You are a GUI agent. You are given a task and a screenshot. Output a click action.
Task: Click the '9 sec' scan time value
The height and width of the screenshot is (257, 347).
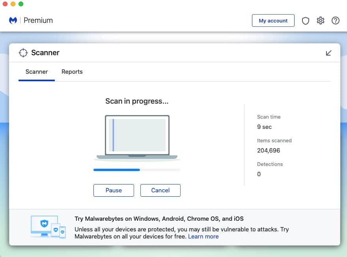pyautogui.click(x=264, y=127)
